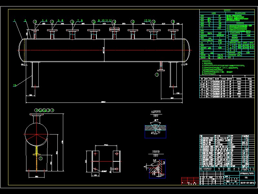Select part callout number 1
Image resolution: width=258 pixels, height=194 pixels.
pos(15,21)
